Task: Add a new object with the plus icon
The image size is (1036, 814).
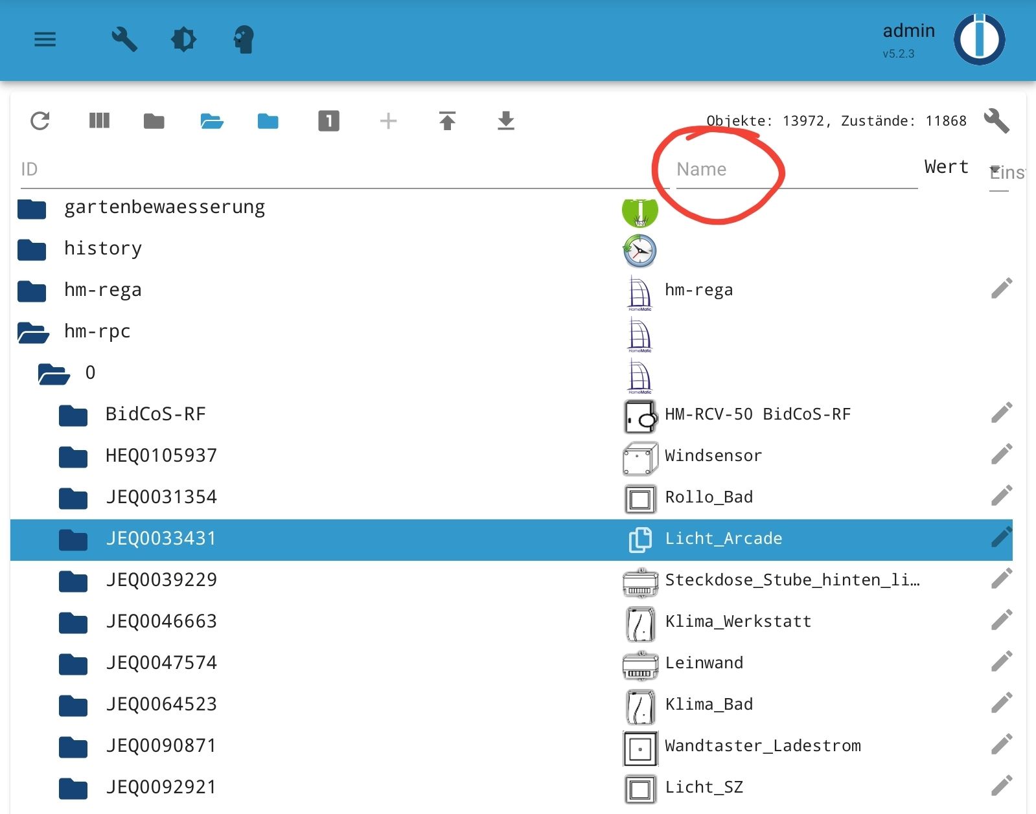Action: [x=388, y=121]
